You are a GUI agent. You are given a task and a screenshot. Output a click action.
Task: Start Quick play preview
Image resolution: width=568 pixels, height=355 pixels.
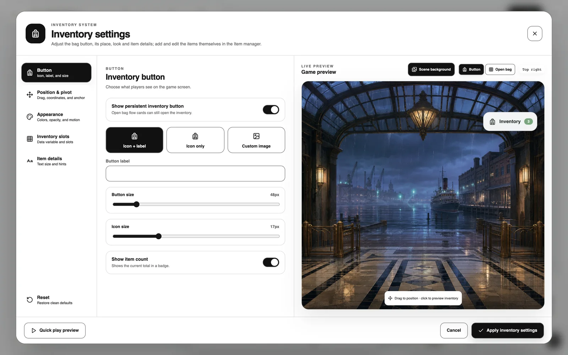(55, 331)
